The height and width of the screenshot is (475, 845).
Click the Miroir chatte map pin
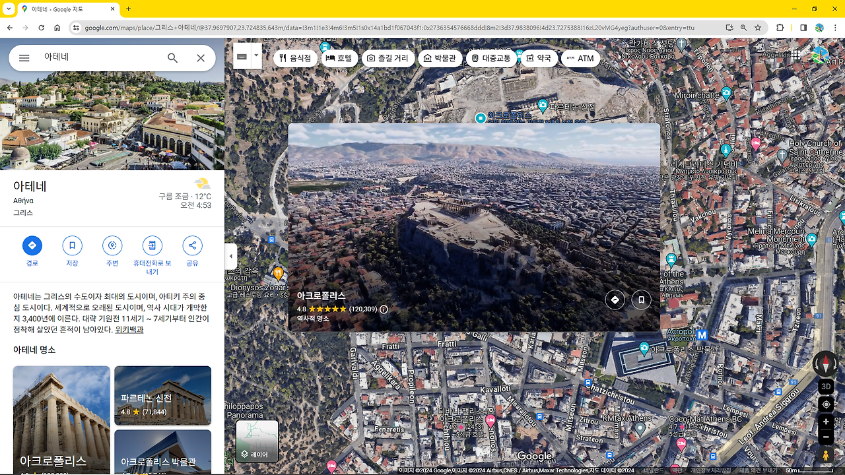point(726,93)
